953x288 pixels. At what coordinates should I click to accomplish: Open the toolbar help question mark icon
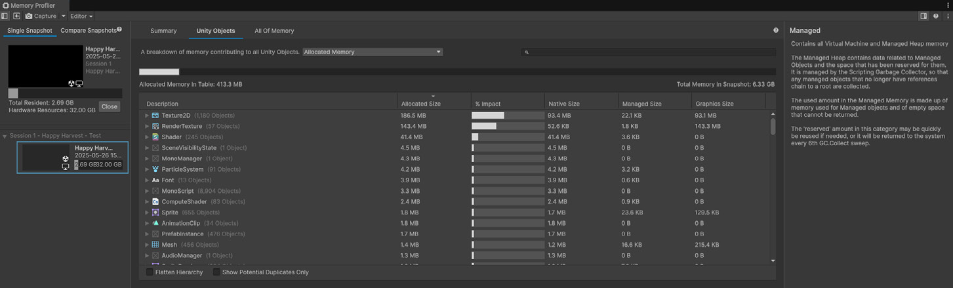pyautogui.click(x=935, y=16)
